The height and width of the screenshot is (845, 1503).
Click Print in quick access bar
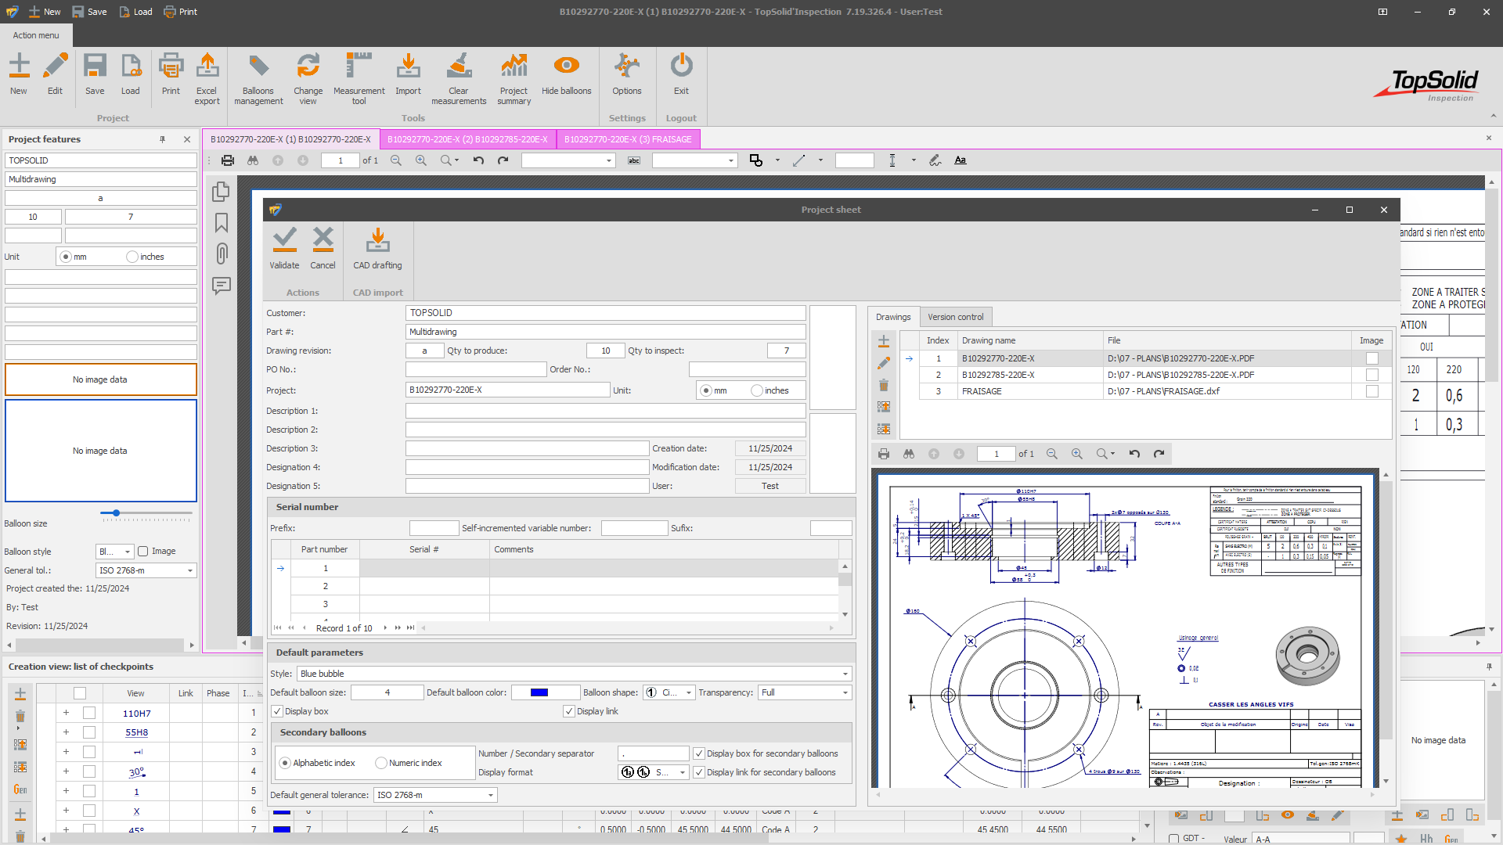[x=181, y=12]
